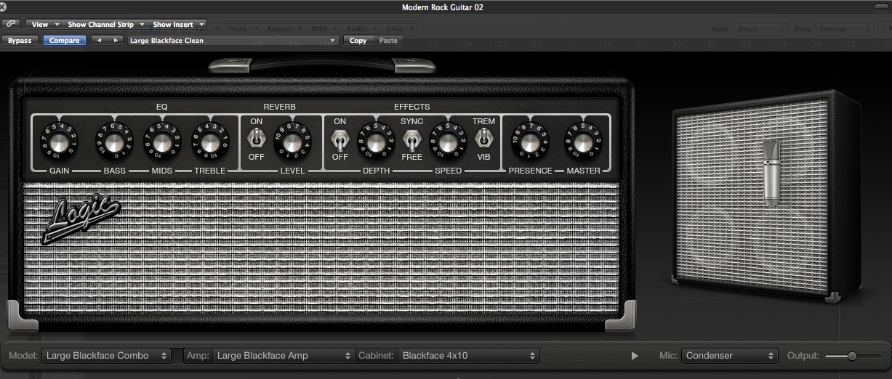Click the Bass EQ knob
Viewport: 892px width, 379px height.
[114, 142]
